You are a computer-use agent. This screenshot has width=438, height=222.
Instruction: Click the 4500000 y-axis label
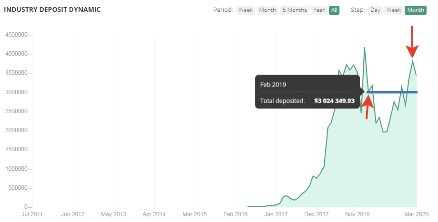coord(16,35)
